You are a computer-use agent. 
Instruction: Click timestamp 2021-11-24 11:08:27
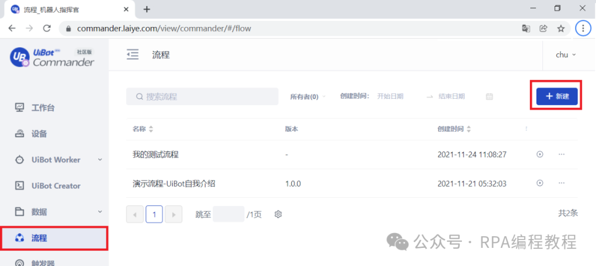[472, 155]
